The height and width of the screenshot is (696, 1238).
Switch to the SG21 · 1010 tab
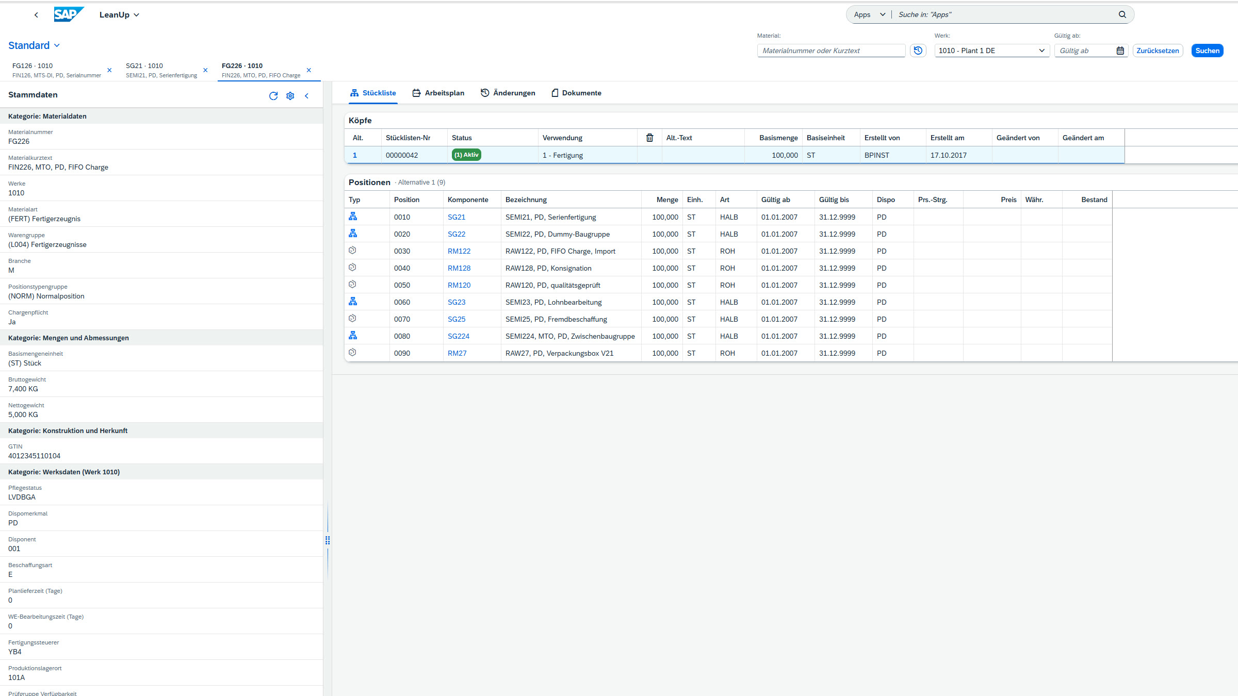[161, 70]
